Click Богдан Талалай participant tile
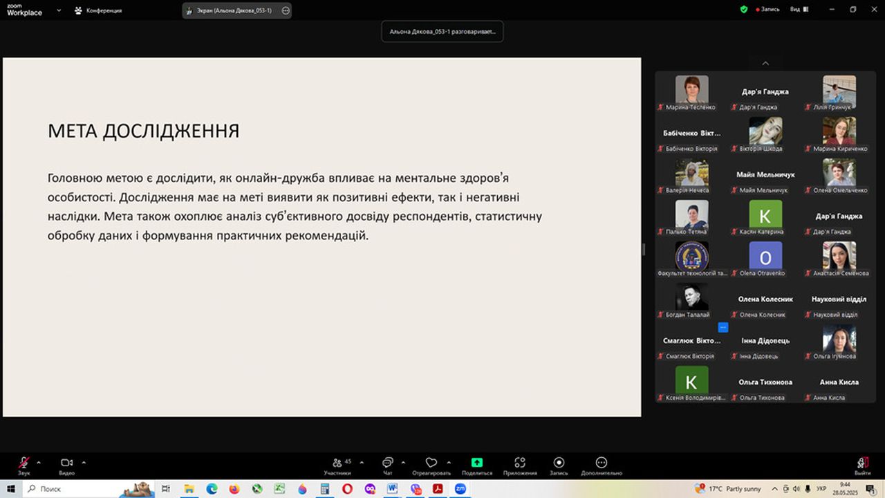The height and width of the screenshot is (498, 885). click(692, 301)
